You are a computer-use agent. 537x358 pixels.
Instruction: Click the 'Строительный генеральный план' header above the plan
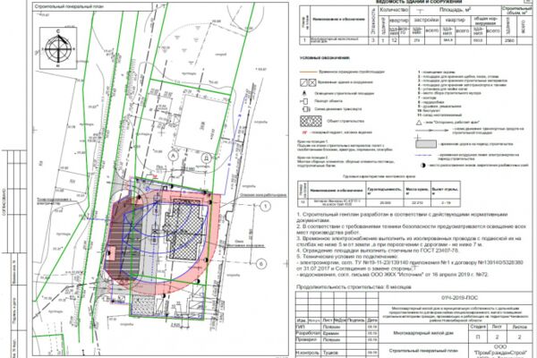click(69, 6)
